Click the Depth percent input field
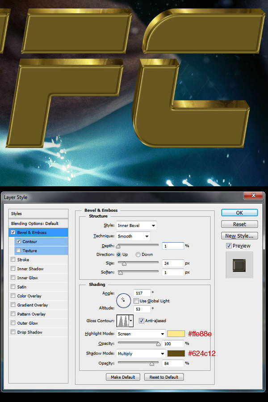This screenshot has width=268, height=402. (x=173, y=246)
